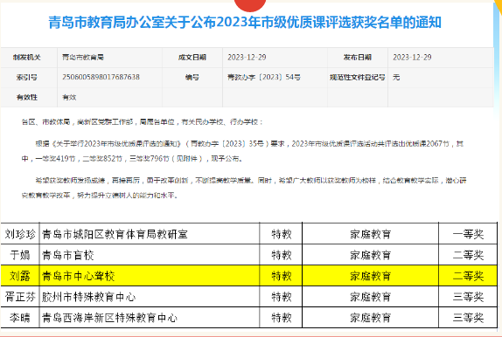Click the paragraph line starting 希望获奖教师发扬成绩
502x337 pixels.
(x=251, y=181)
